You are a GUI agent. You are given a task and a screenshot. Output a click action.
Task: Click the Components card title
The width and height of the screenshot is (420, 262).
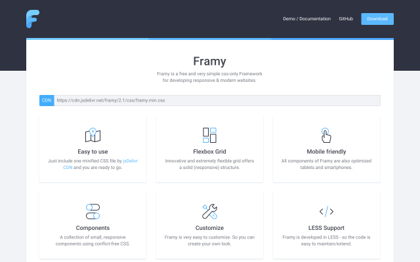point(93,228)
